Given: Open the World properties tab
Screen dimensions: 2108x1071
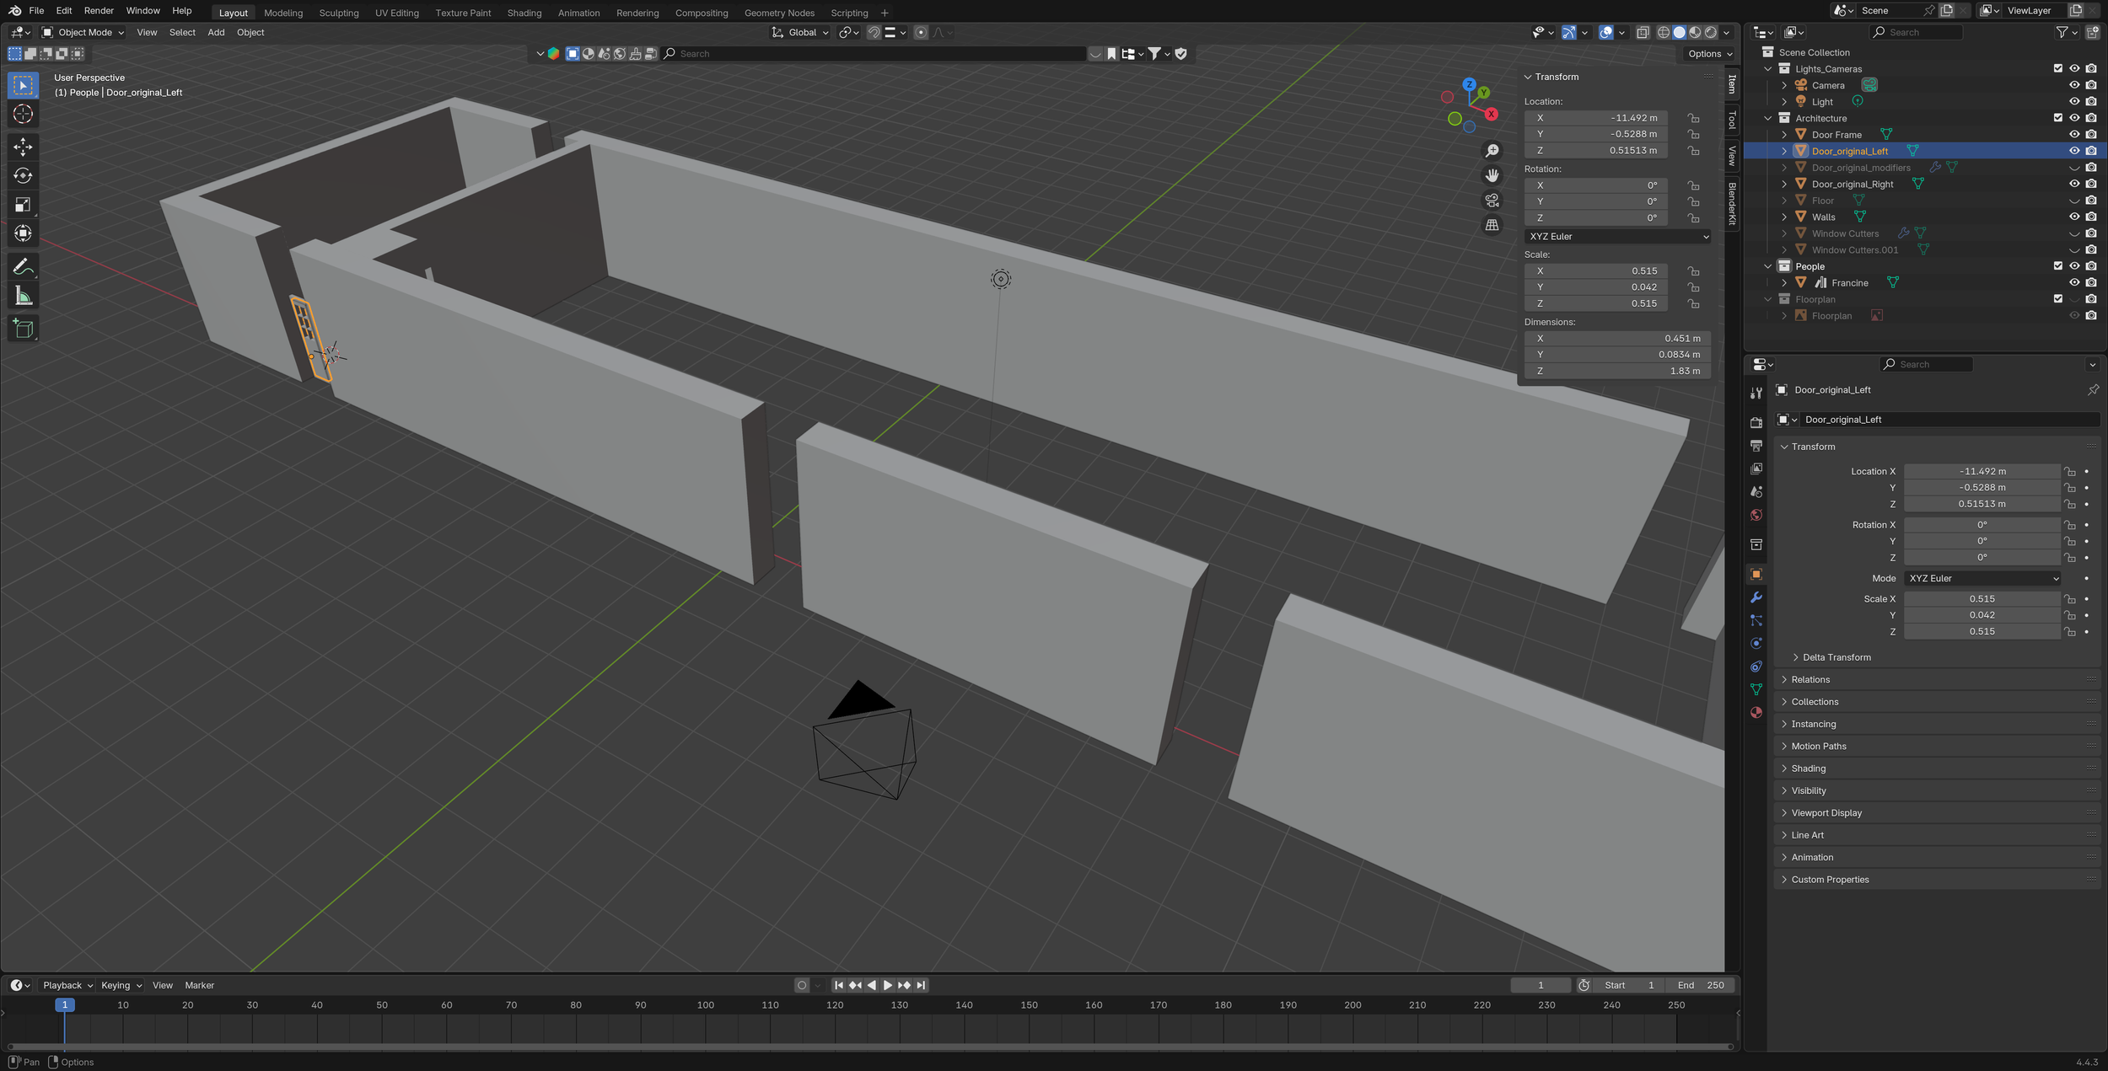Looking at the screenshot, I should coord(1756,515).
